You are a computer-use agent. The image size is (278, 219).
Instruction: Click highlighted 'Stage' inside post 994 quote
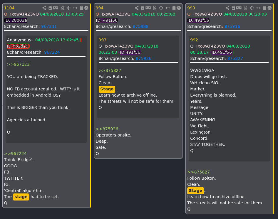pos(107,89)
